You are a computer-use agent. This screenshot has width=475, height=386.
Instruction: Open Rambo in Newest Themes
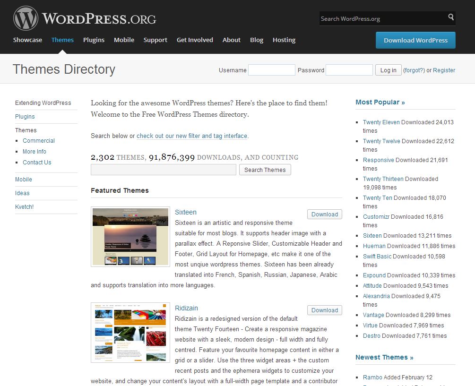pyautogui.click(x=372, y=377)
